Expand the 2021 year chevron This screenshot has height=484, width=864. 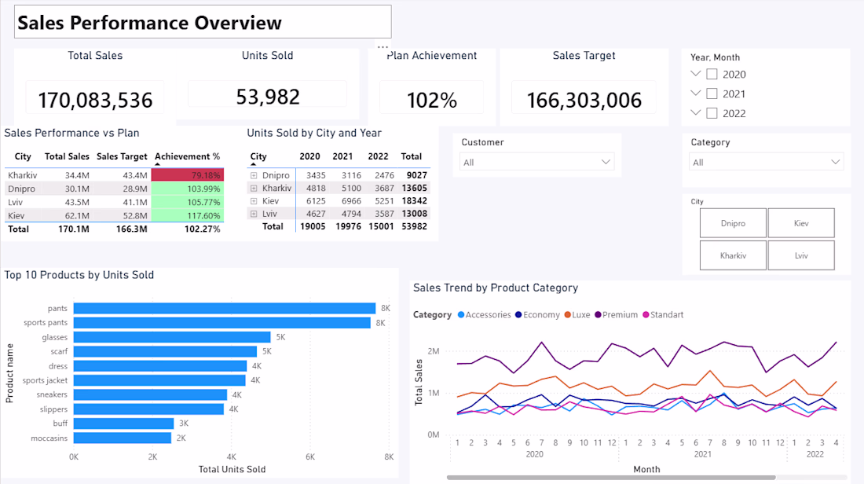click(695, 93)
